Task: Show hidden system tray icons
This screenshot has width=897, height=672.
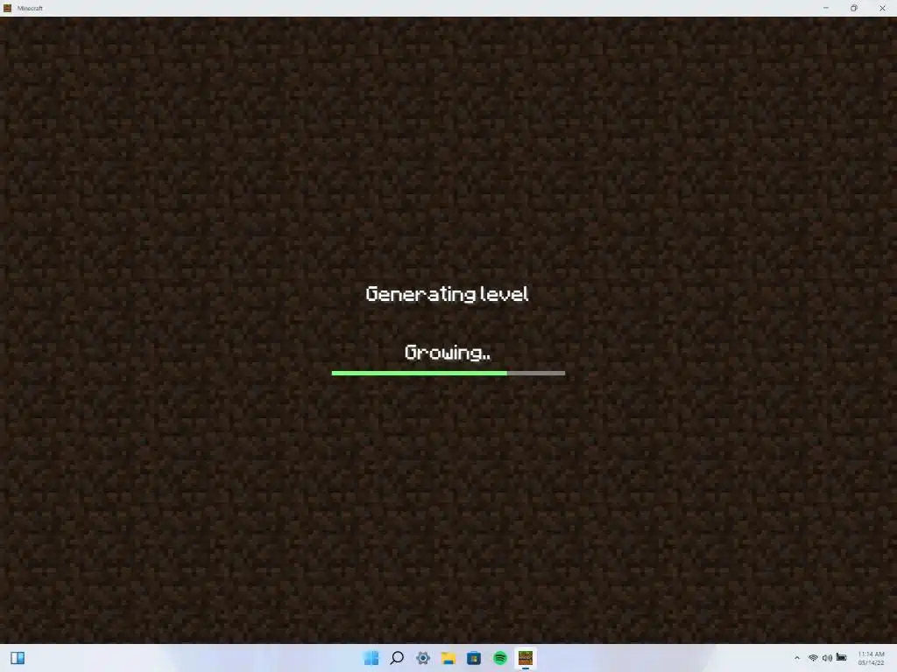Action: (797, 658)
